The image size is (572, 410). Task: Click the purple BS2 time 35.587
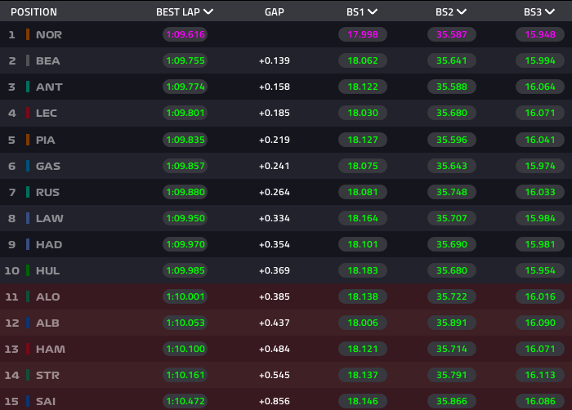click(451, 34)
